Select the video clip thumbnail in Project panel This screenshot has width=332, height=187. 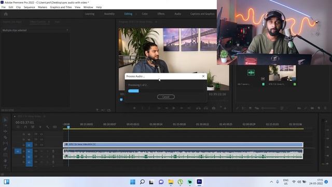point(282,73)
